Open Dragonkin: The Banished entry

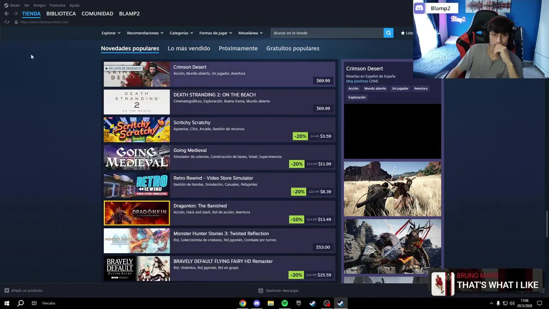(x=220, y=213)
